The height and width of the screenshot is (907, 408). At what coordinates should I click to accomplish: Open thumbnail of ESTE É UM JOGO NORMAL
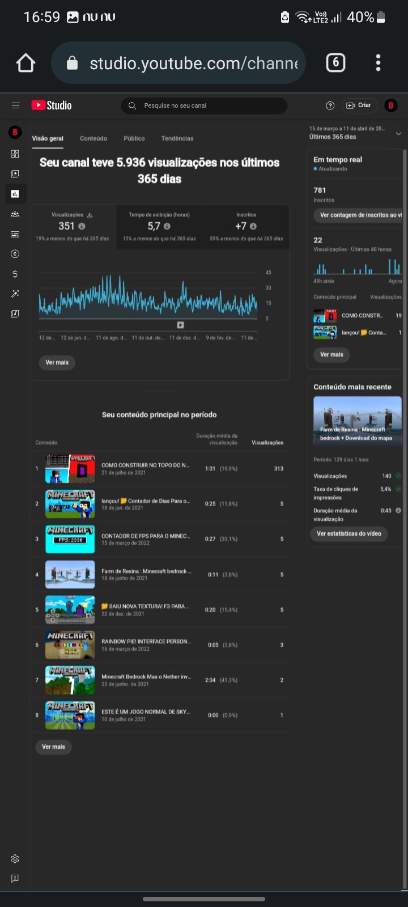coord(70,715)
